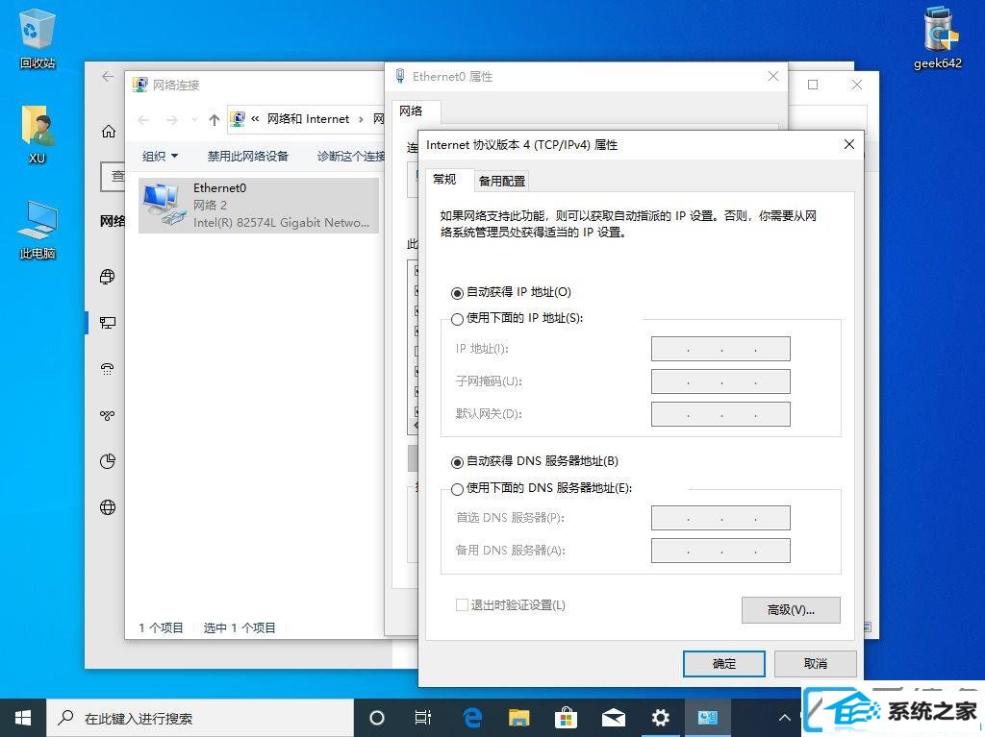Switch to the 常规 tab

click(444, 180)
